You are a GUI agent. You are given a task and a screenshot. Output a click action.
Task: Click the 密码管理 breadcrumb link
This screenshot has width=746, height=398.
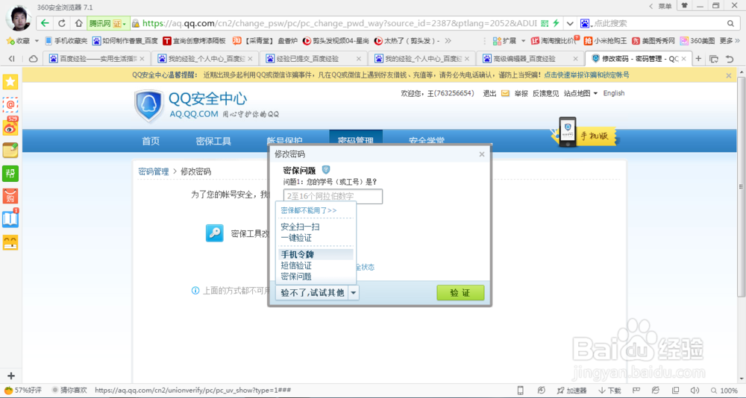154,171
